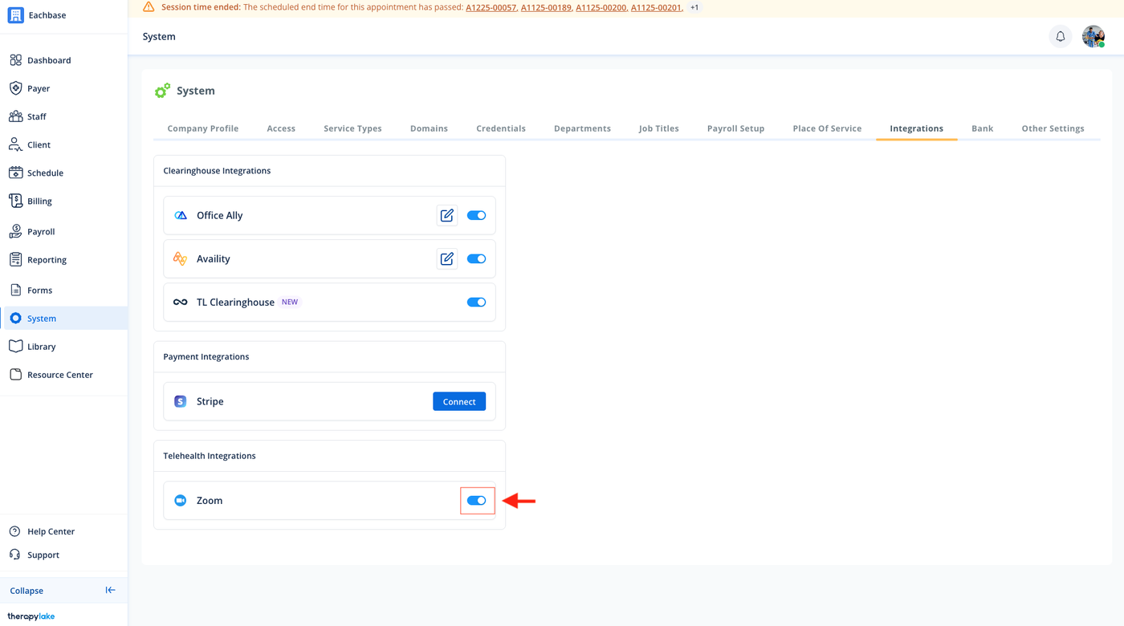
Task: Disable the Office Ally toggle
Action: click(x=476, y=215)
